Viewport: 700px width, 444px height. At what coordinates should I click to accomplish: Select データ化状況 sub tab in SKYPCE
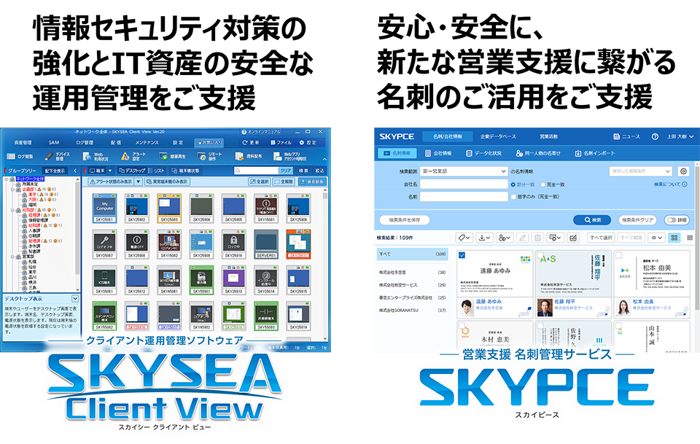tap(483, 153)
